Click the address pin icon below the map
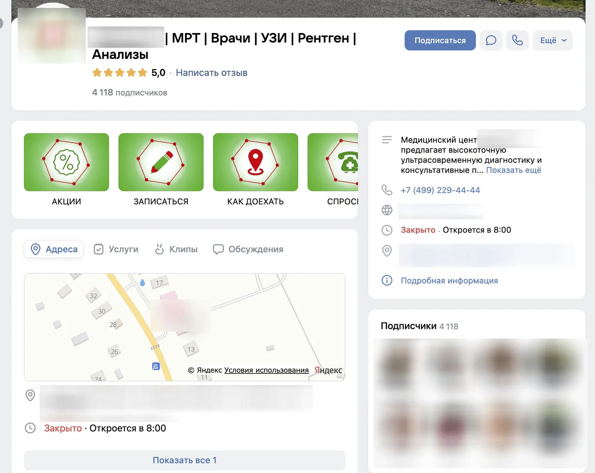Image resolution: width=595 pixels, height=473 pixels. [30, 395]
